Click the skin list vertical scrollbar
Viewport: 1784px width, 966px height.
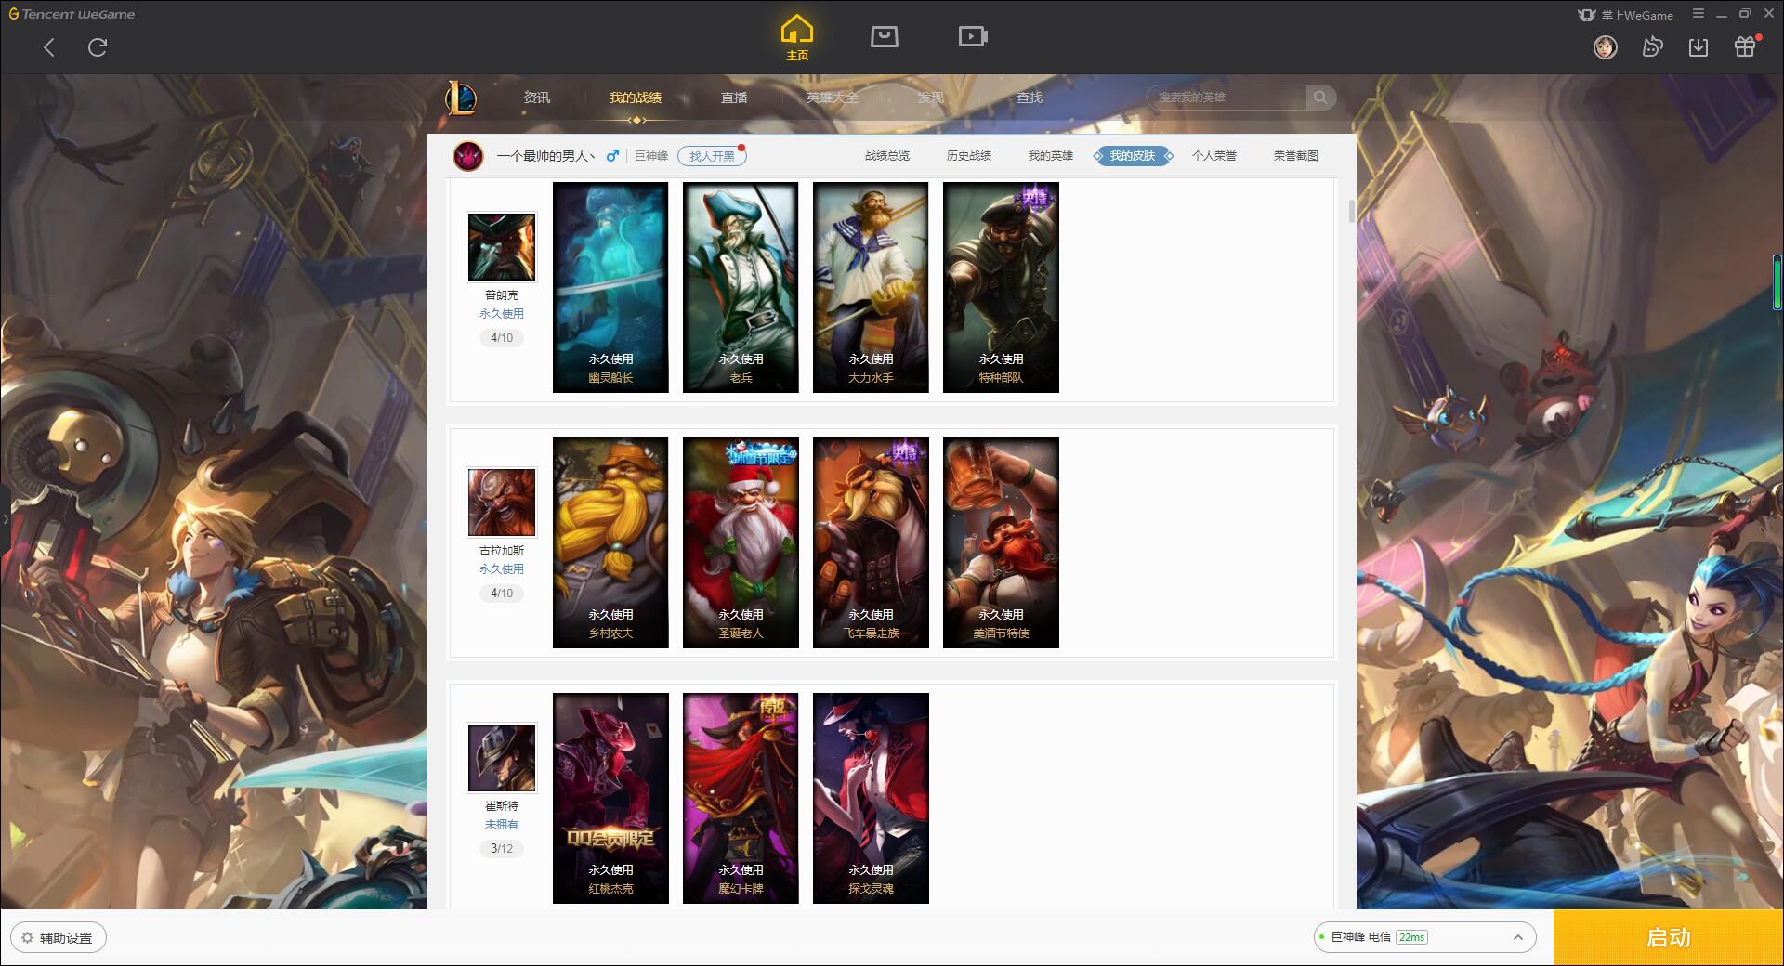click(1351, 212)
